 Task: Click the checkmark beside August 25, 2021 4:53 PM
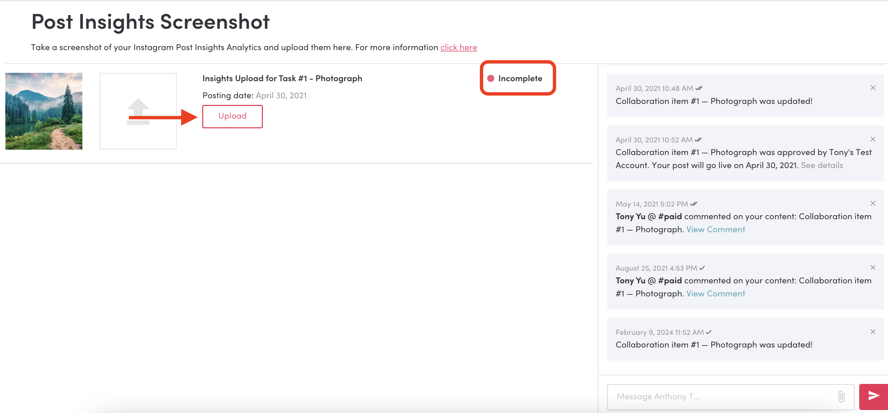702,268
